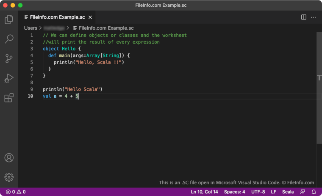The width and height of the screenshot is (322, 196).
Task: Open the editor More Actions menu
Action: 314,17
